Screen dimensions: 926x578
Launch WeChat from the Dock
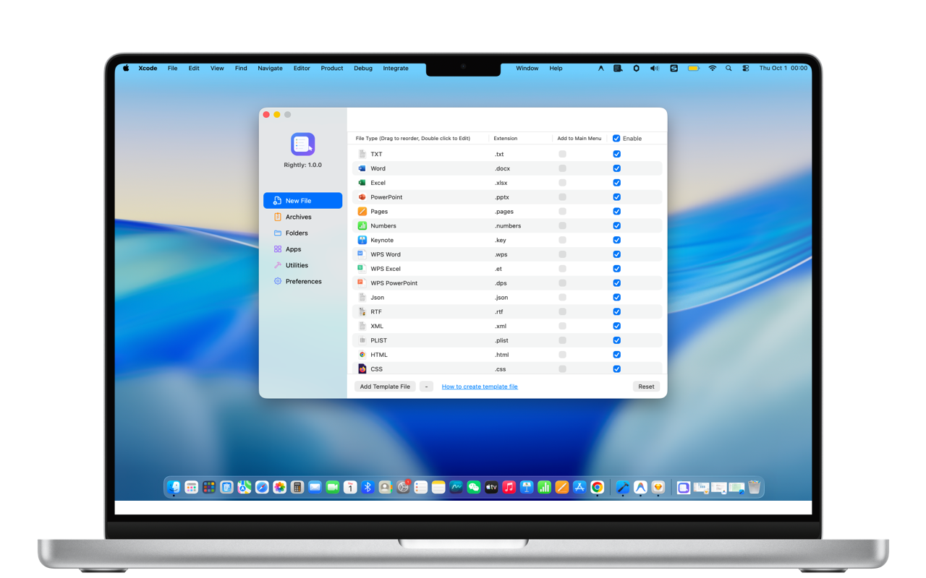coord(474,488)
